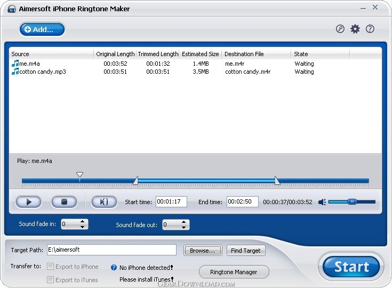Click trimmed length 00:01:32 cell
This screenshot has height=288, width=392.
(x=158, y=64)
